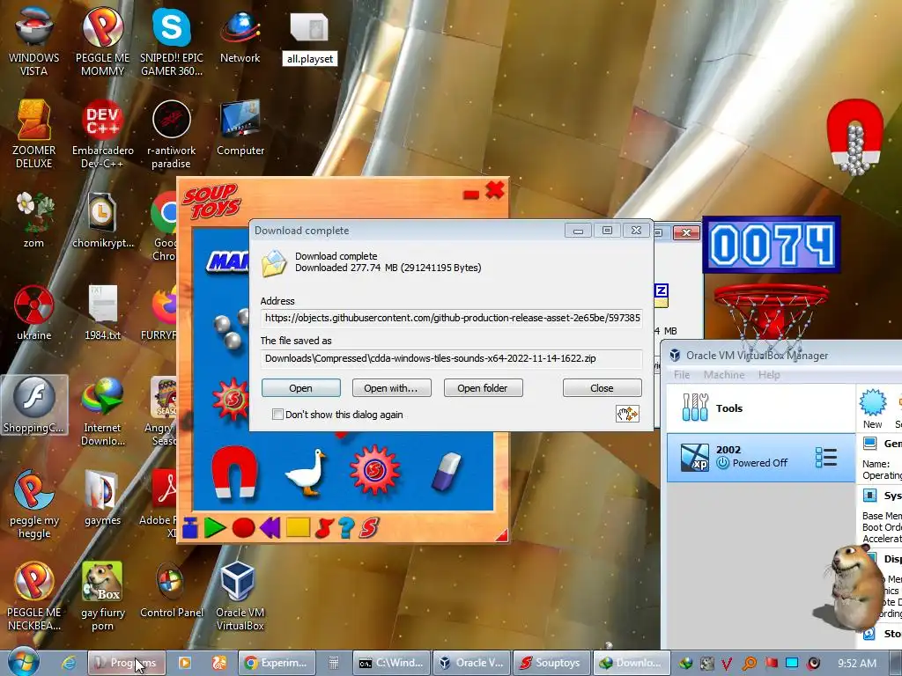
Task: Select Tools in VirtualBox Manager
Action: tap(761, 408)
